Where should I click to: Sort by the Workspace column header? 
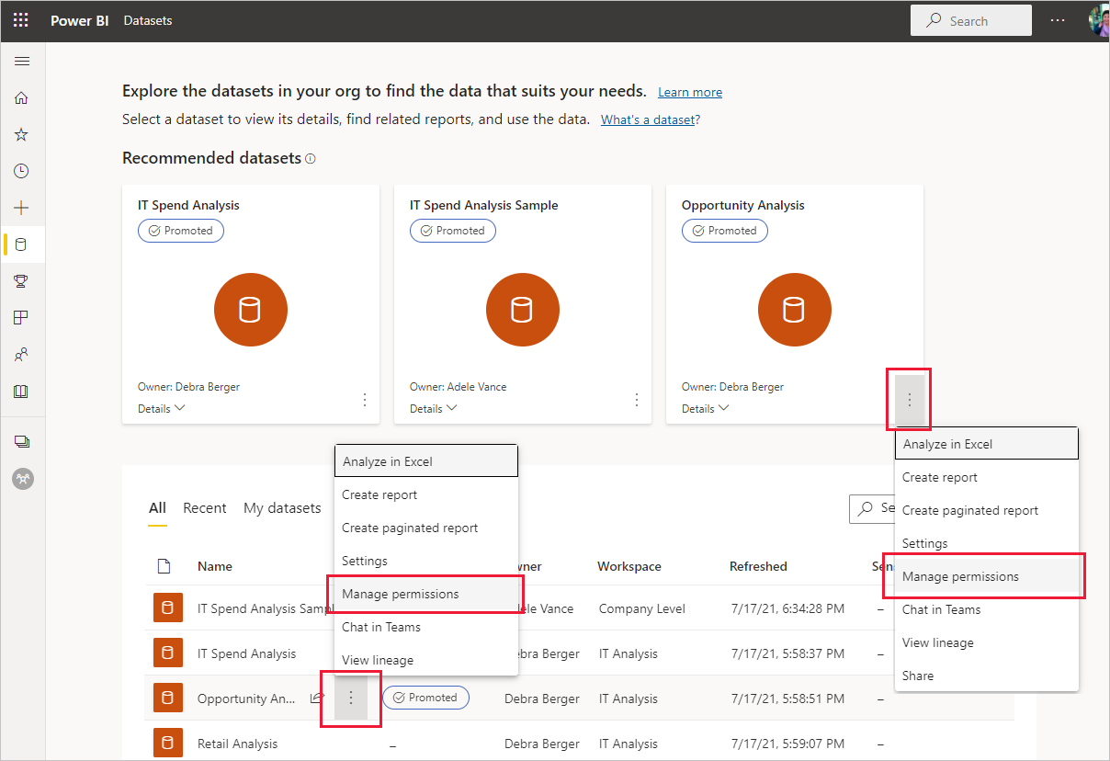pyautogui.click(x=629, y=566)
